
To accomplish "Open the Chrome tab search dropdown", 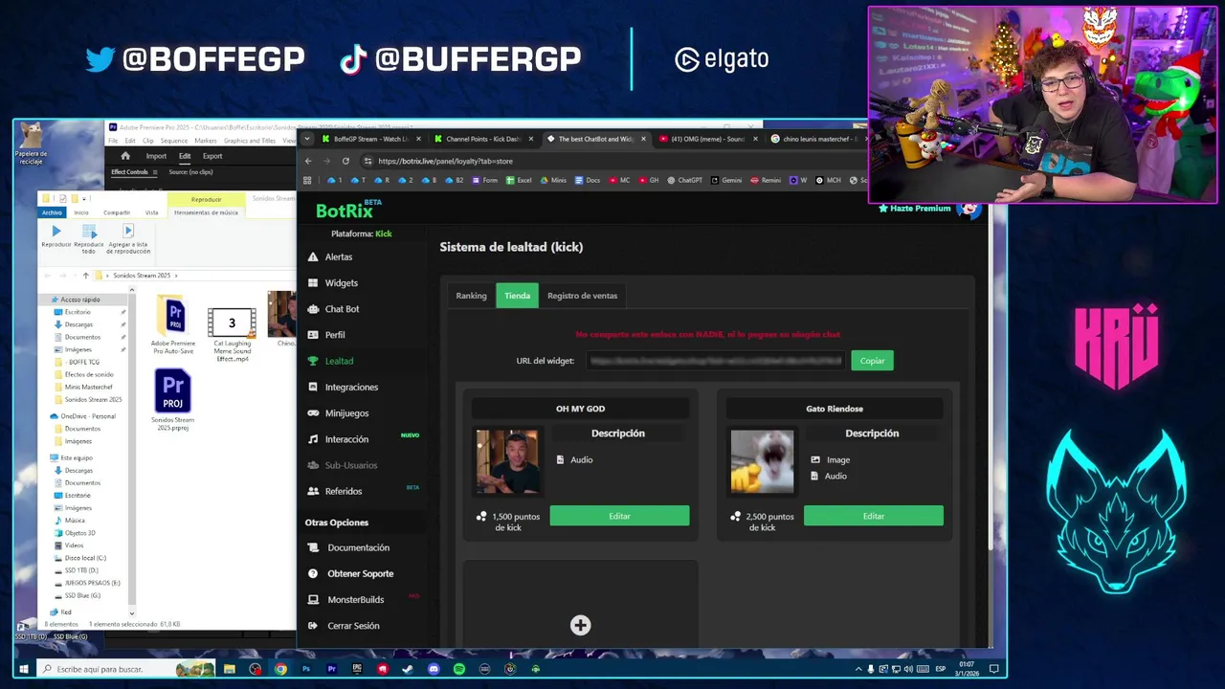I will point(306,139).
